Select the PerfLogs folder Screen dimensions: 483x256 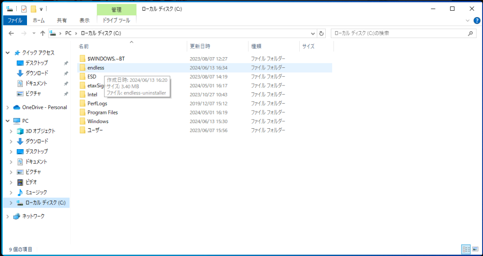point(205,104)
